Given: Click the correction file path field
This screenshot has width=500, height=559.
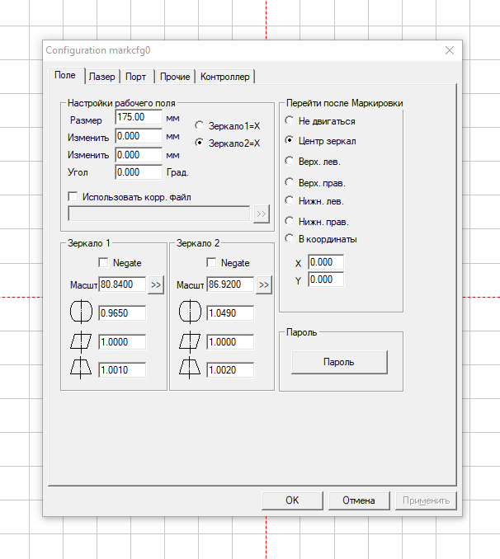Looking at the screenshot, I should click(x=158, y=214).
